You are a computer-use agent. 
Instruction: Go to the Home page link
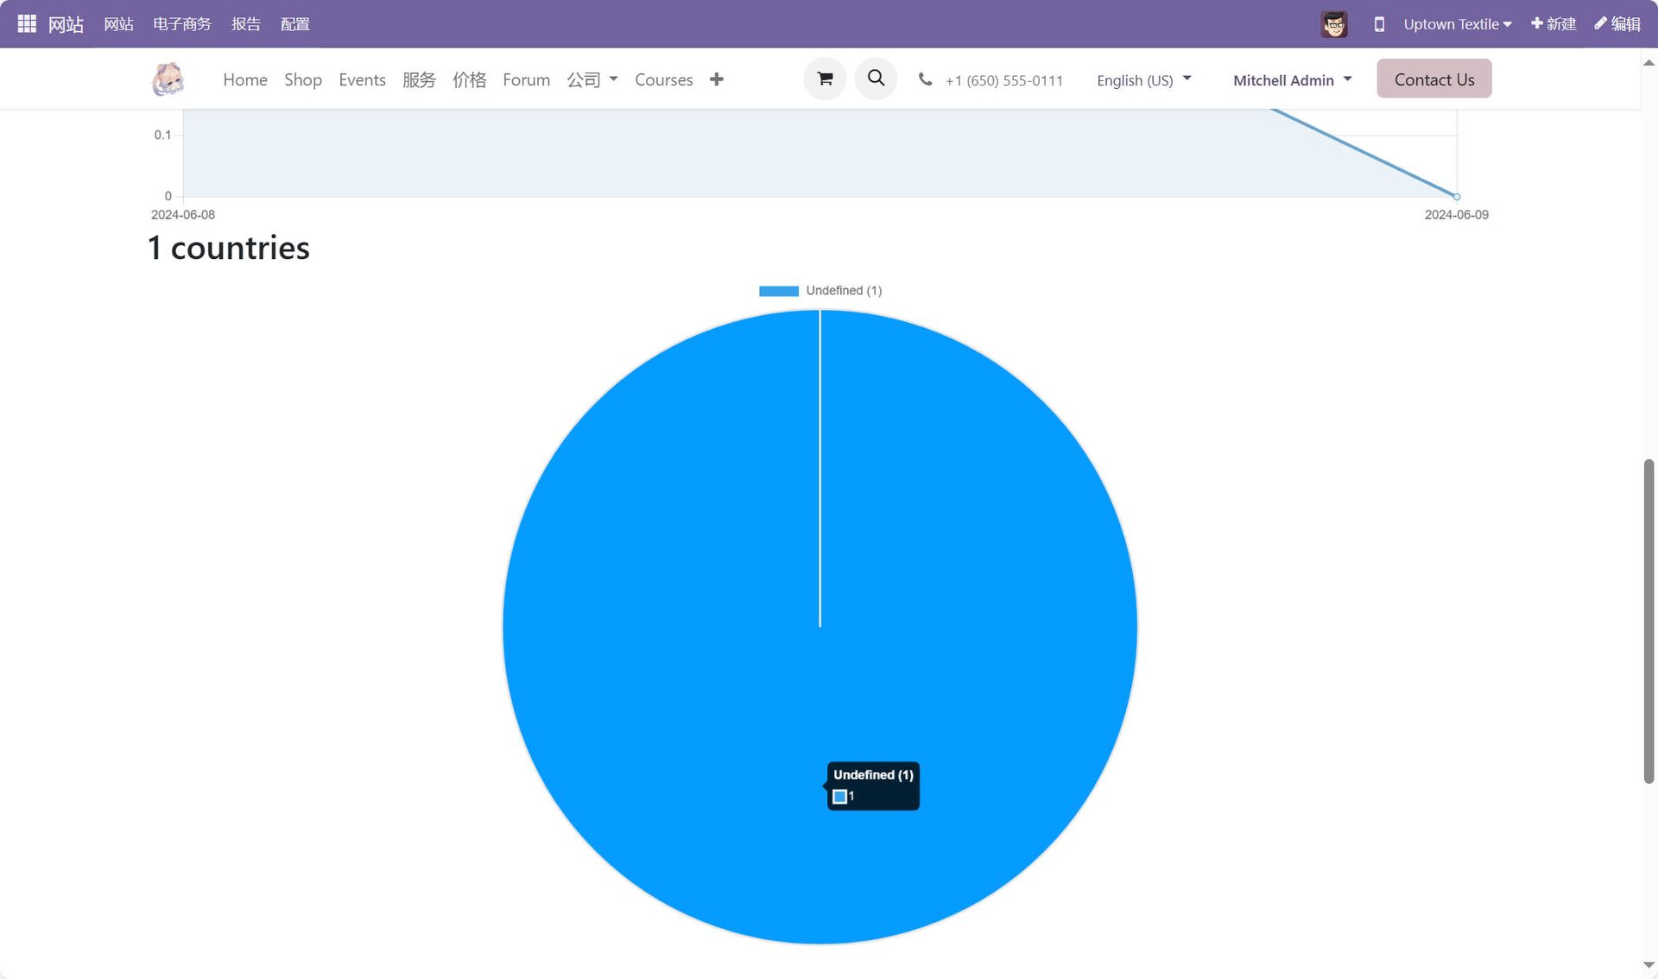(x=245, y=79)
